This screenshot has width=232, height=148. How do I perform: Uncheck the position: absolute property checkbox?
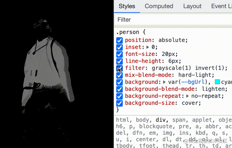coord(119,40)
